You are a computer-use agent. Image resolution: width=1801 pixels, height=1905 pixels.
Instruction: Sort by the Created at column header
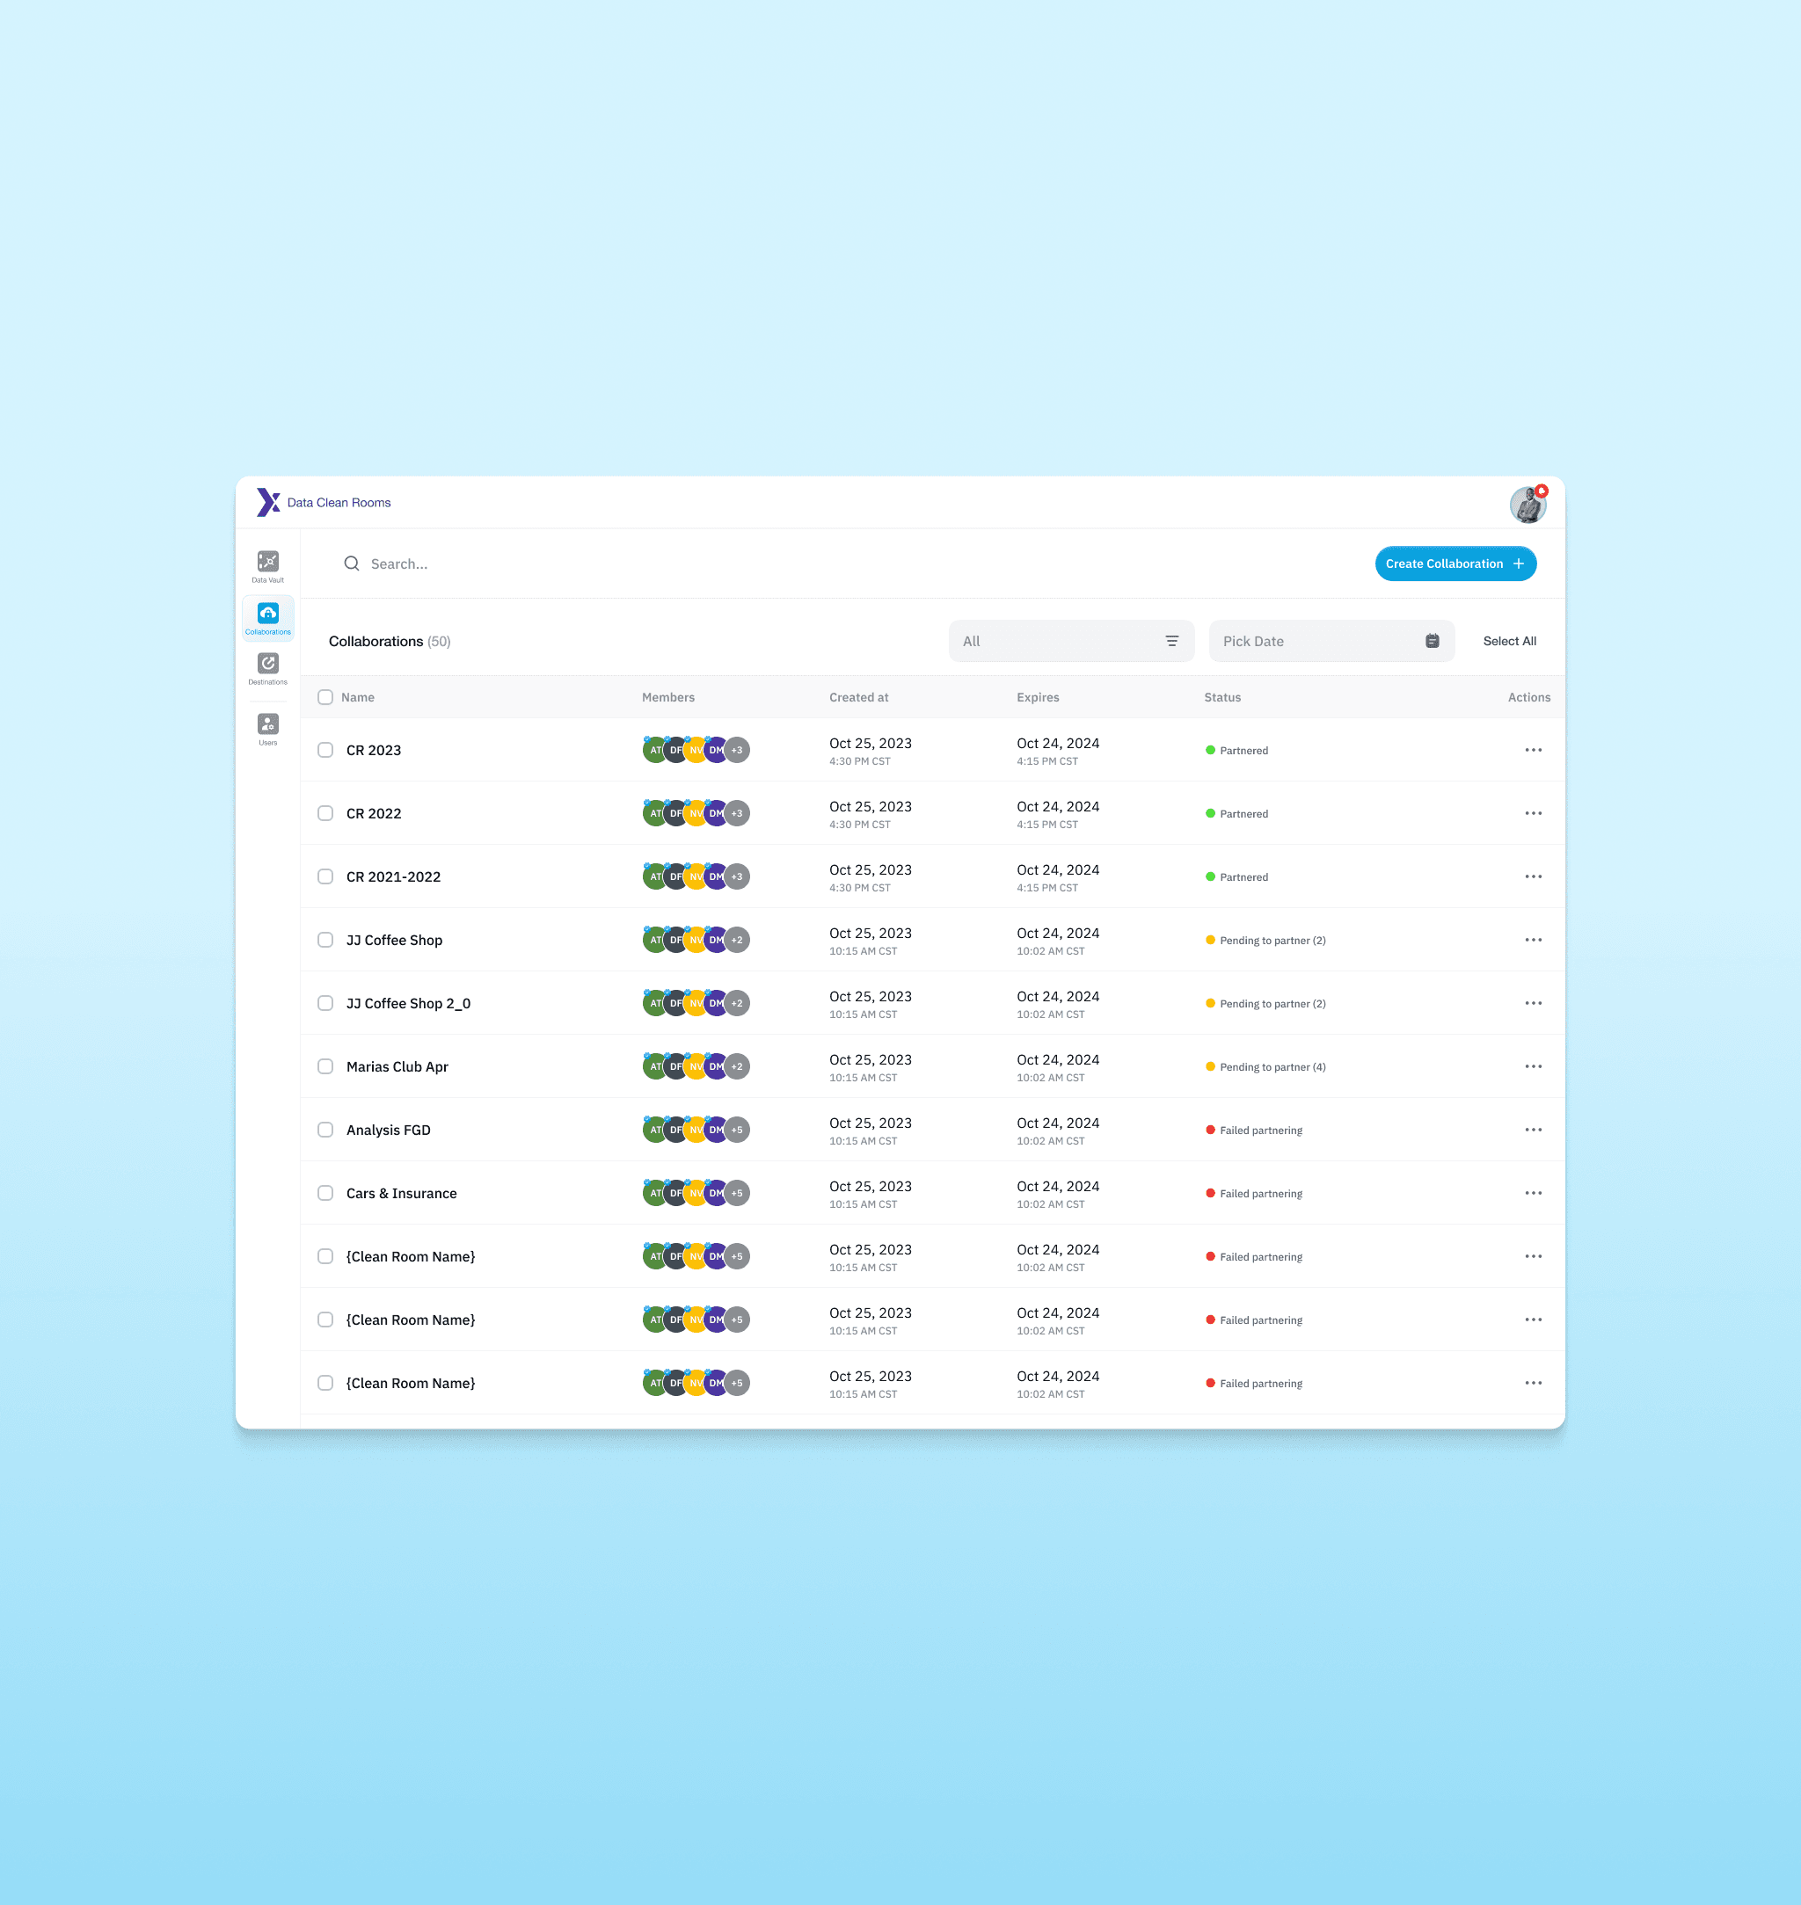858,697
